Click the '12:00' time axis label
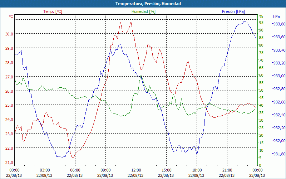 136,170
